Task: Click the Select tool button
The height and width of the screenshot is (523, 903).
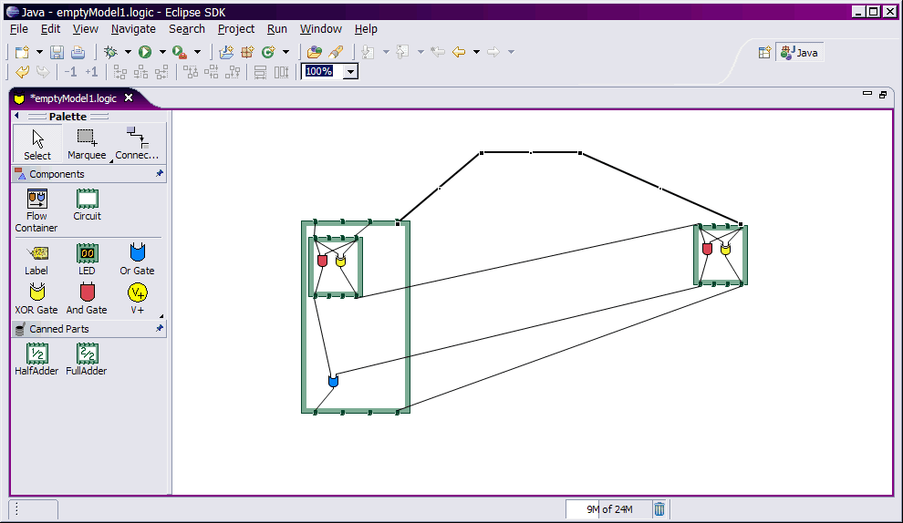Action: click(37, 143)
